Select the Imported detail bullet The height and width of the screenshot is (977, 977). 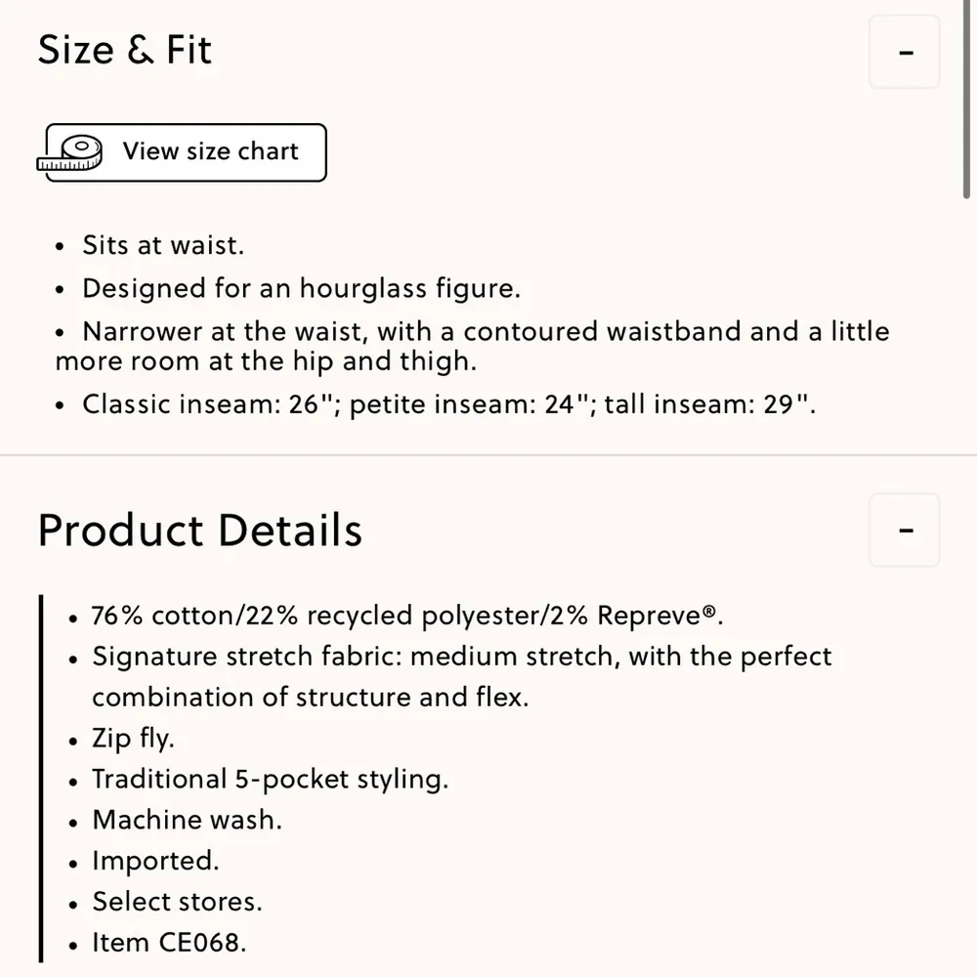(x=155, y=861)
